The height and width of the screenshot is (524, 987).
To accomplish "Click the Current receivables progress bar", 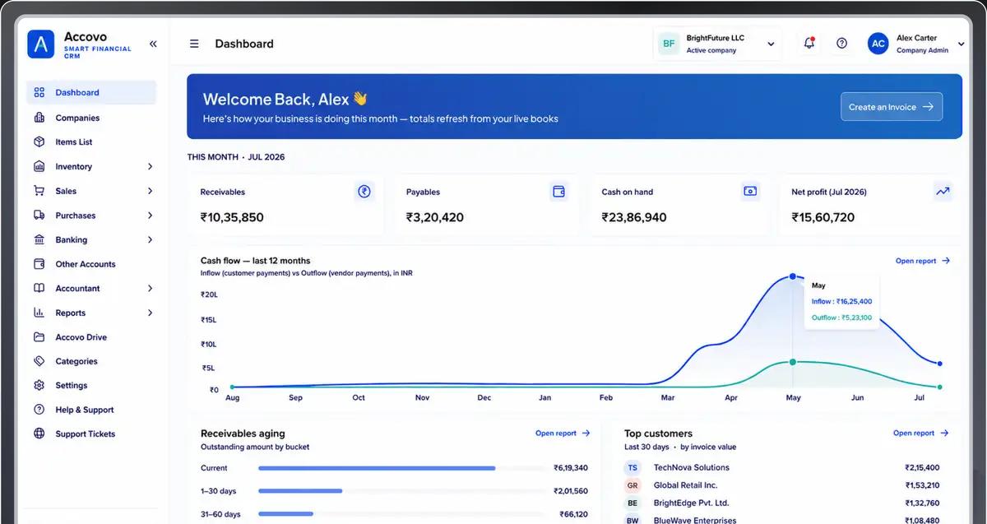I will coord(377,468).
